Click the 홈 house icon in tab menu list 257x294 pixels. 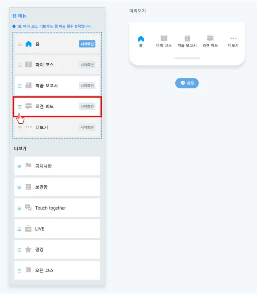pyautogui.click(x=29, y=44)
